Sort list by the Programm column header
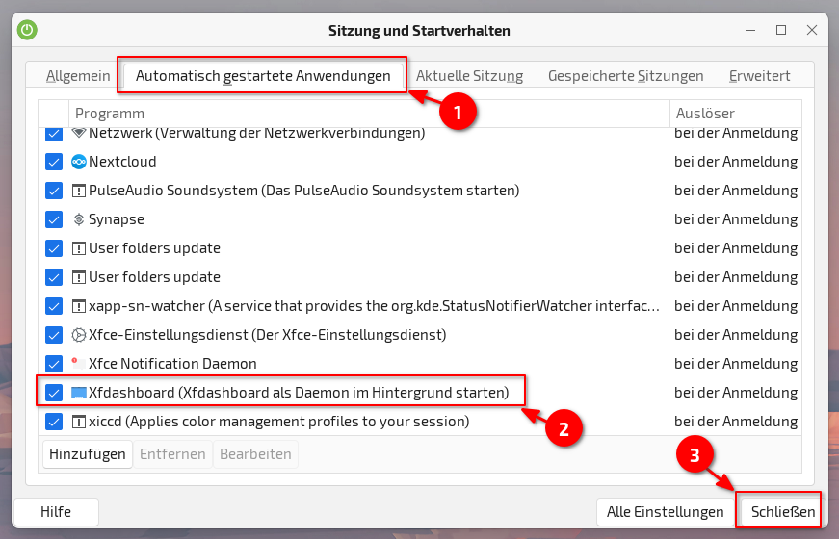 (x=369, y=114)
